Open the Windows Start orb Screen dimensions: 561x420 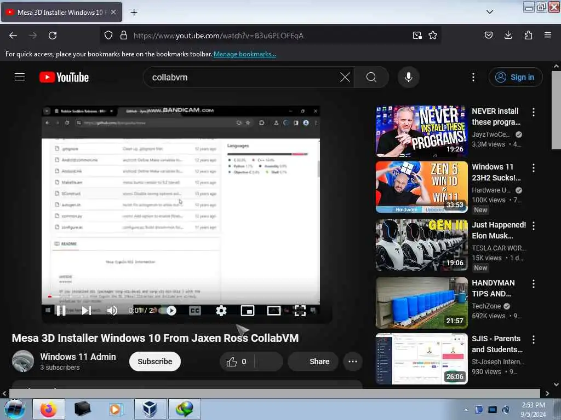pyautogui.click(x=15, y=409)
